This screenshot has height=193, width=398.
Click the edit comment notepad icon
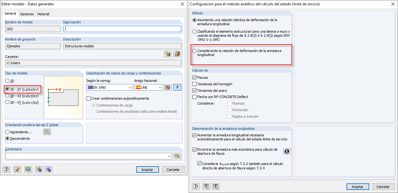click(x=17, y=169)
